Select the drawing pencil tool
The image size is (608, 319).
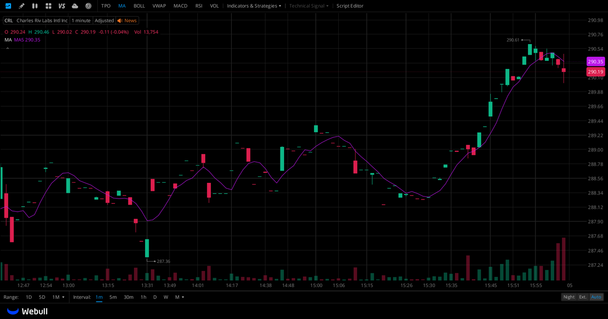[22, 6]
